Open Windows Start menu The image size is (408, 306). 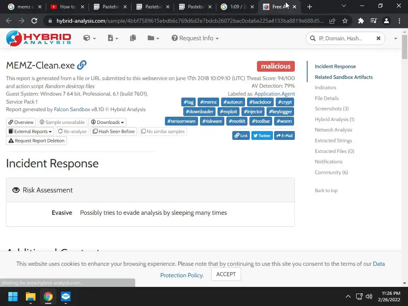[13, 296]
